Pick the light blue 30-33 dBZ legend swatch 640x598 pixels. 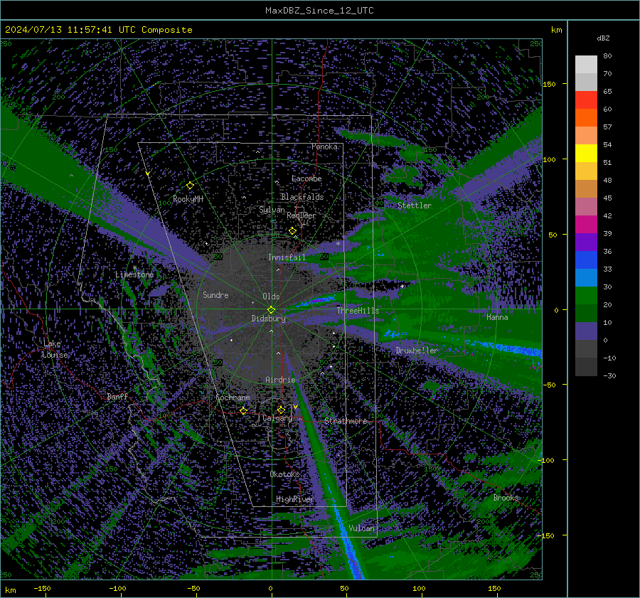[586, 278]
